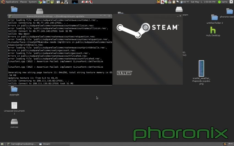Open the Places menu

[x=23, y=2]
